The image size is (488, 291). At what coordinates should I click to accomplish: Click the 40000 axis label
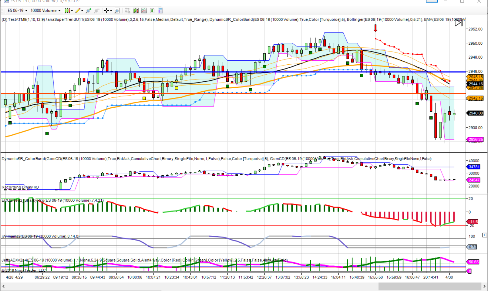[474, 161]
